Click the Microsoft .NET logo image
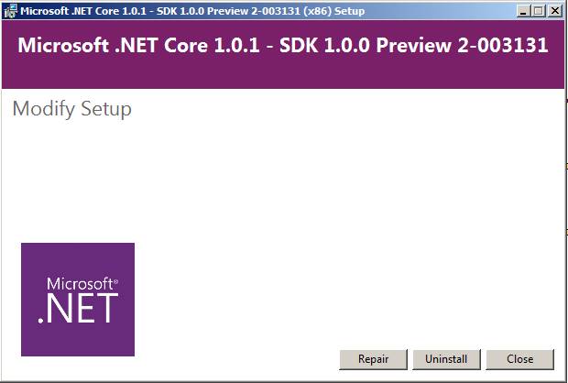This screenshot has height=383, width=568. point(78,299)
